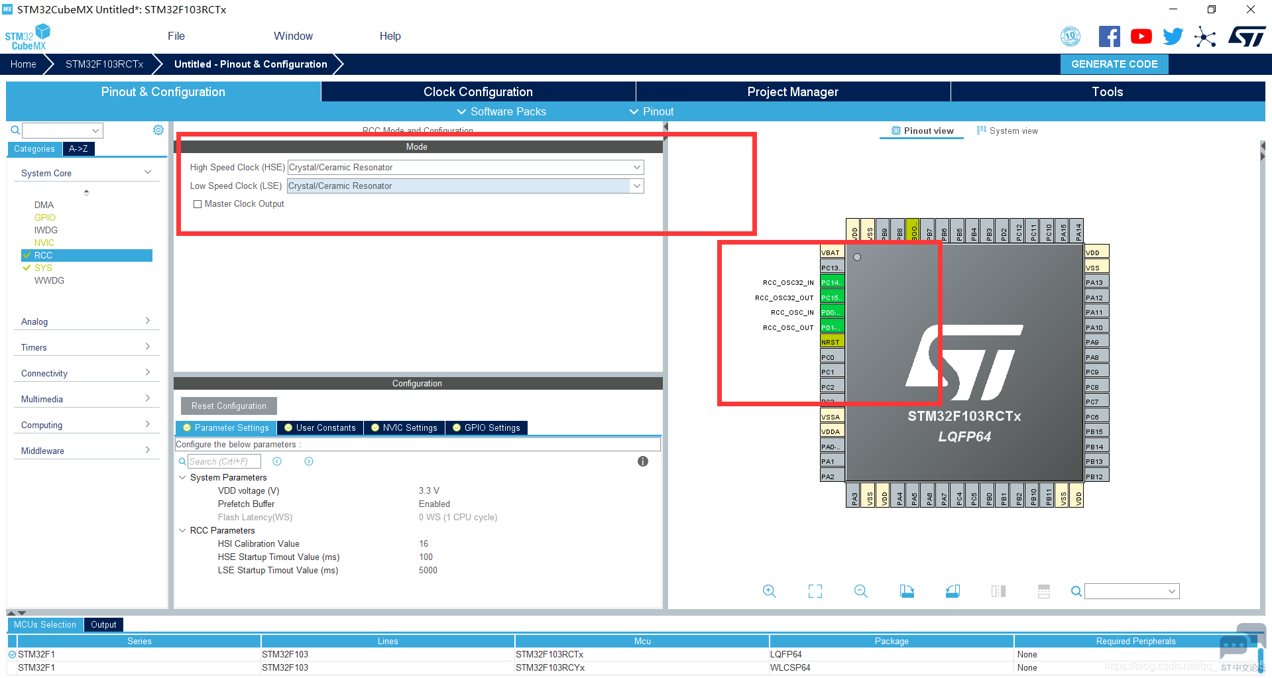Select the green PD0 pin on chip

[x=832, y=312]
